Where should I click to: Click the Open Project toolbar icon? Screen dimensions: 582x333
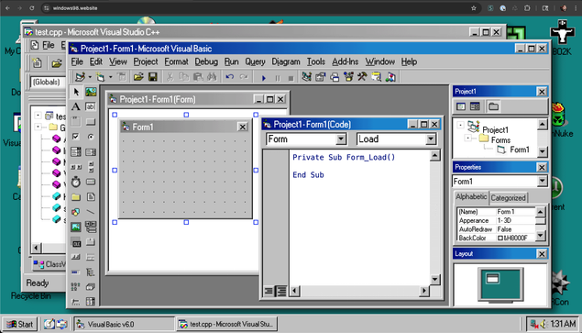(138, 77)
